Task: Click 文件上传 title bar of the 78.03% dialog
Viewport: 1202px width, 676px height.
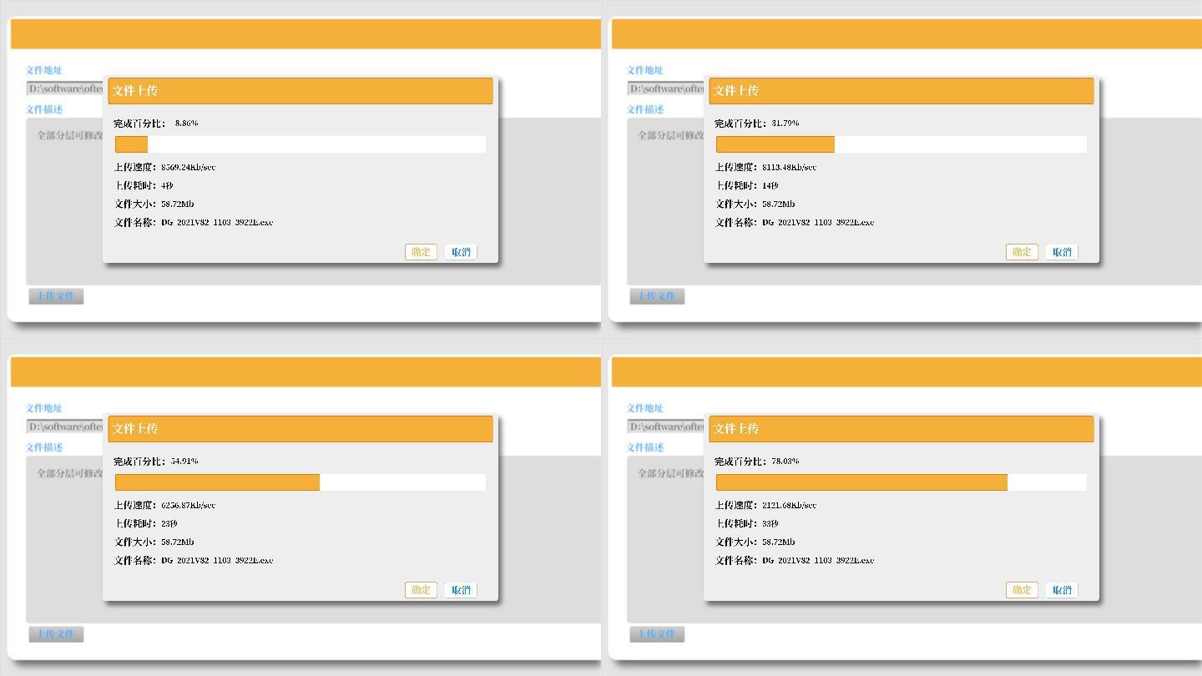Action: 901,429
